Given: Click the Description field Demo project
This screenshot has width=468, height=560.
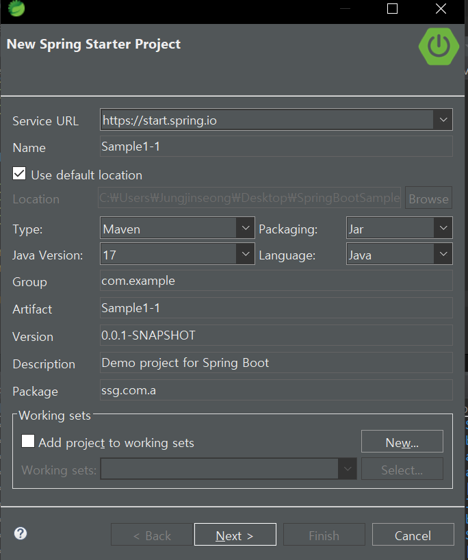Looking at the screenshot, I should pyautogui.click(x=276, y=363).
